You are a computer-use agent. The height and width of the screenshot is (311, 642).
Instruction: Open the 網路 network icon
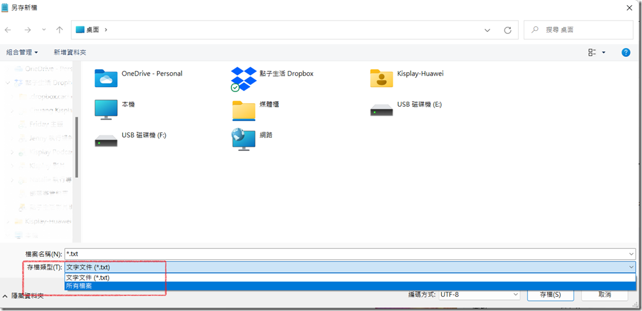244,140
